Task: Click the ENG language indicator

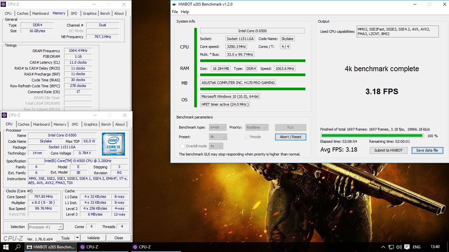Action: [416, 247]
